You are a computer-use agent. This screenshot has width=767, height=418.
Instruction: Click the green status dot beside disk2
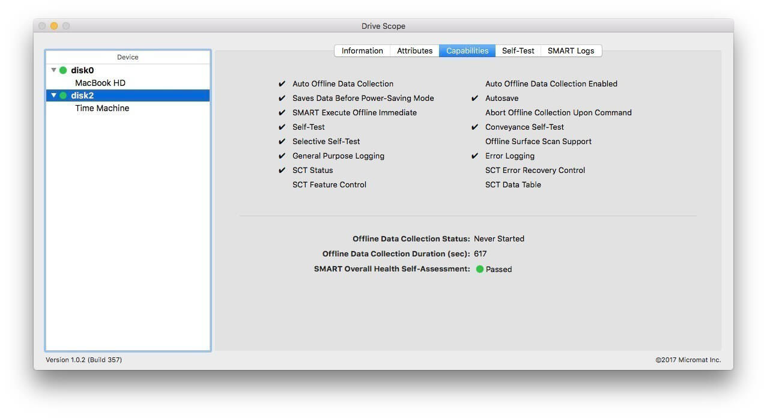point(63,95)
